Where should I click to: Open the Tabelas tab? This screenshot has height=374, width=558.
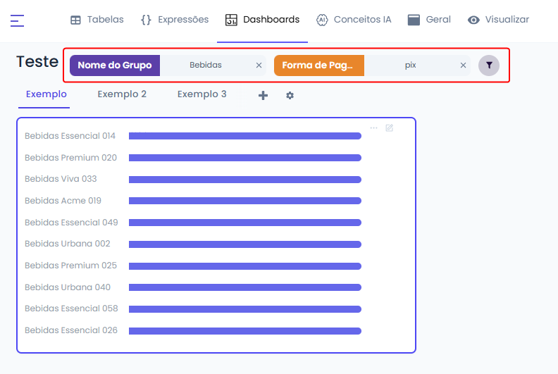[x=97, y=20]
